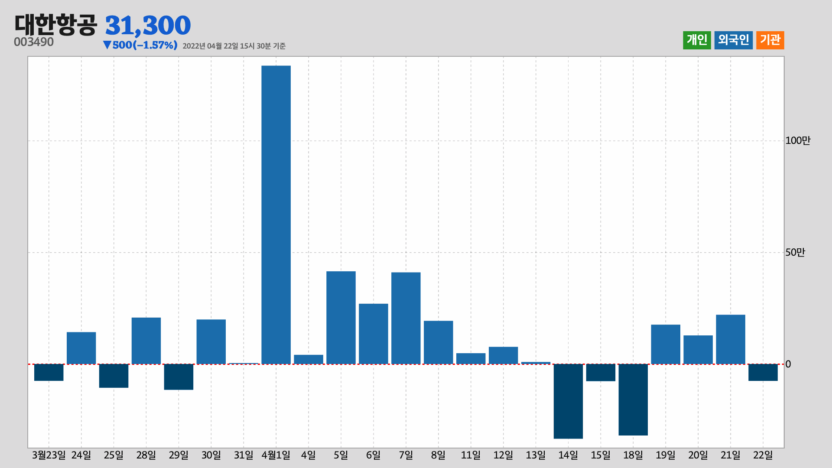
Task: Click the bar above 8일
Action: (x=439, y=342)
